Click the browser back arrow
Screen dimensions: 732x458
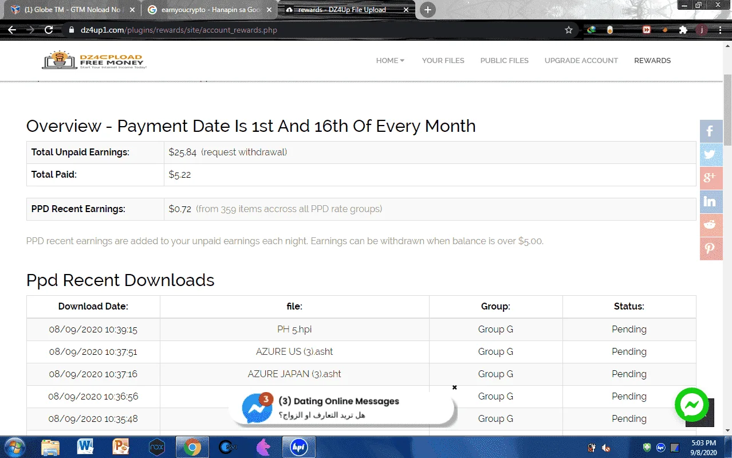[11, 30]
